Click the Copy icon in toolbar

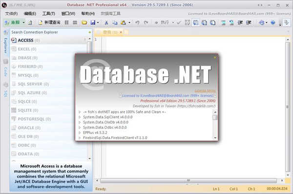click(115, 23)
